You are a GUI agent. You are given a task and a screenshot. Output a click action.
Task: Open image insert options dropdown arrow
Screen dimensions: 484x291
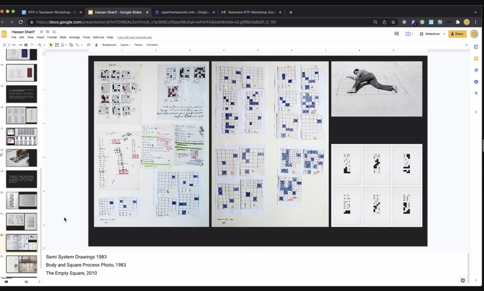pyautogui.click(x=66, y=45)
